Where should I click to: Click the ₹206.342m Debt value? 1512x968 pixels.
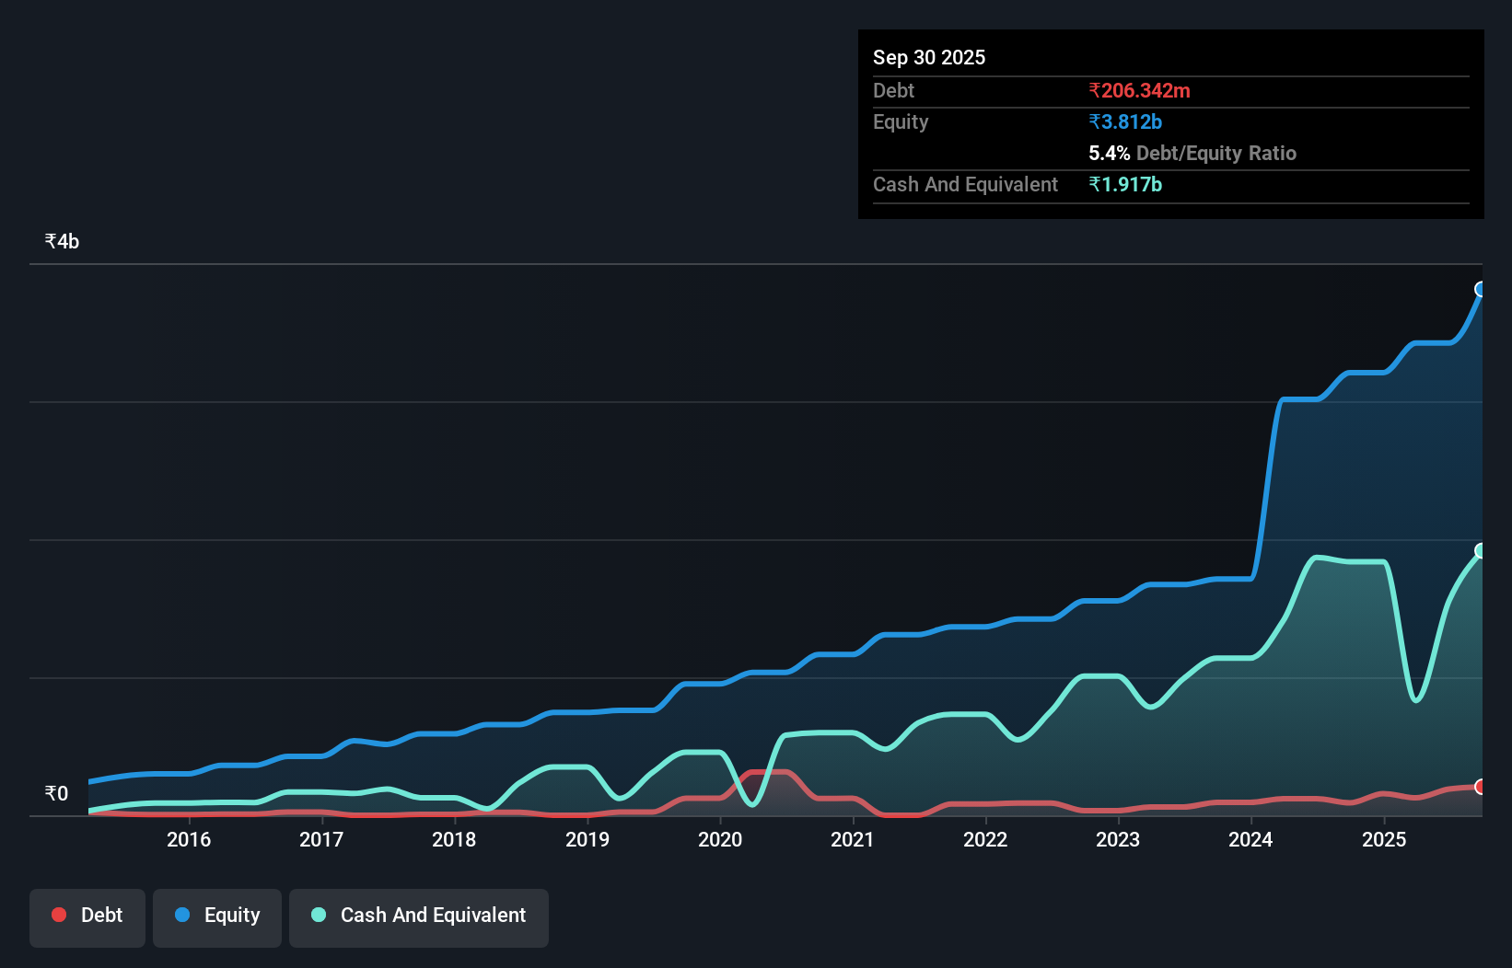(x=1138, y=90)
